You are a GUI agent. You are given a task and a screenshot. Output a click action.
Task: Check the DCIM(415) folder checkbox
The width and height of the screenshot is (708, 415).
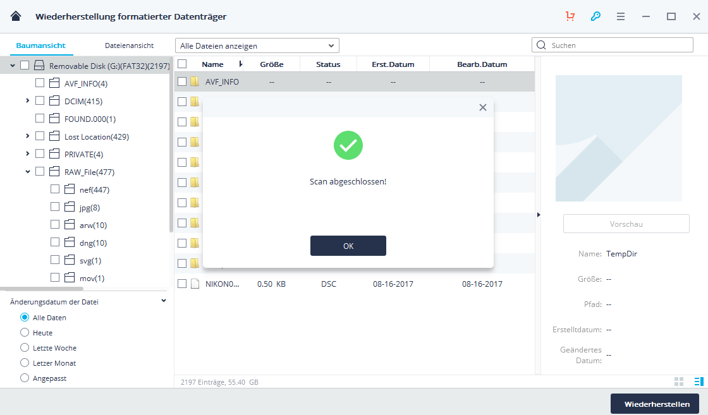tap(40, 101)
